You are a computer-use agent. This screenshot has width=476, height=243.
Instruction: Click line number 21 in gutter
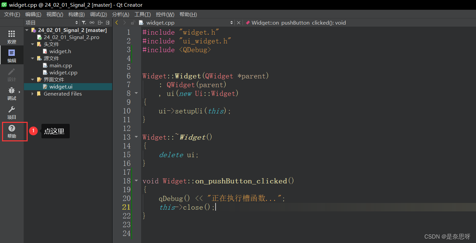point(126,207)
